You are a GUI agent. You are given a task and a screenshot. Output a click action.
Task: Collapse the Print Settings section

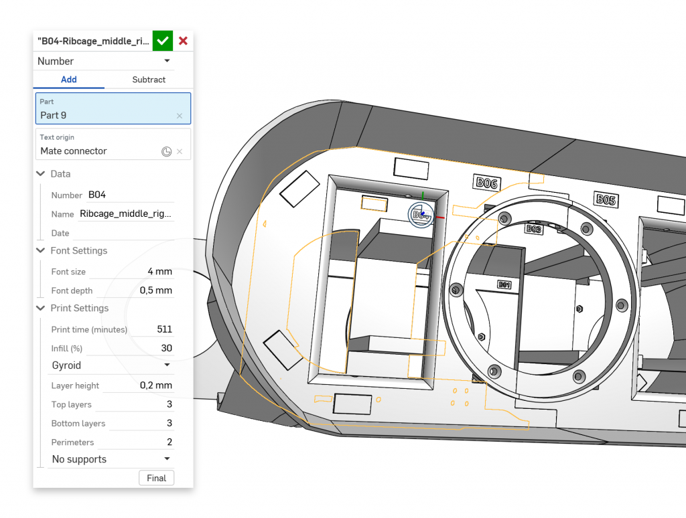pos(41,309)
